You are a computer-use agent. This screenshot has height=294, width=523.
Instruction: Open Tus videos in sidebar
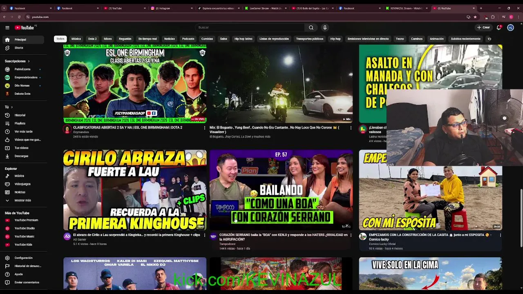coord(22,148)
